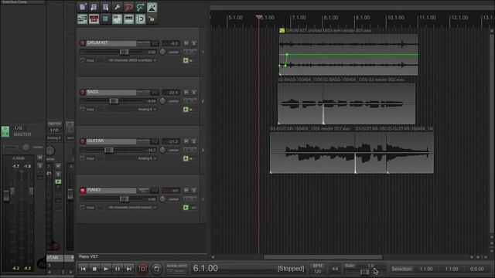
Task: Open the GUITAR green FX button
Action: [186, 158]
